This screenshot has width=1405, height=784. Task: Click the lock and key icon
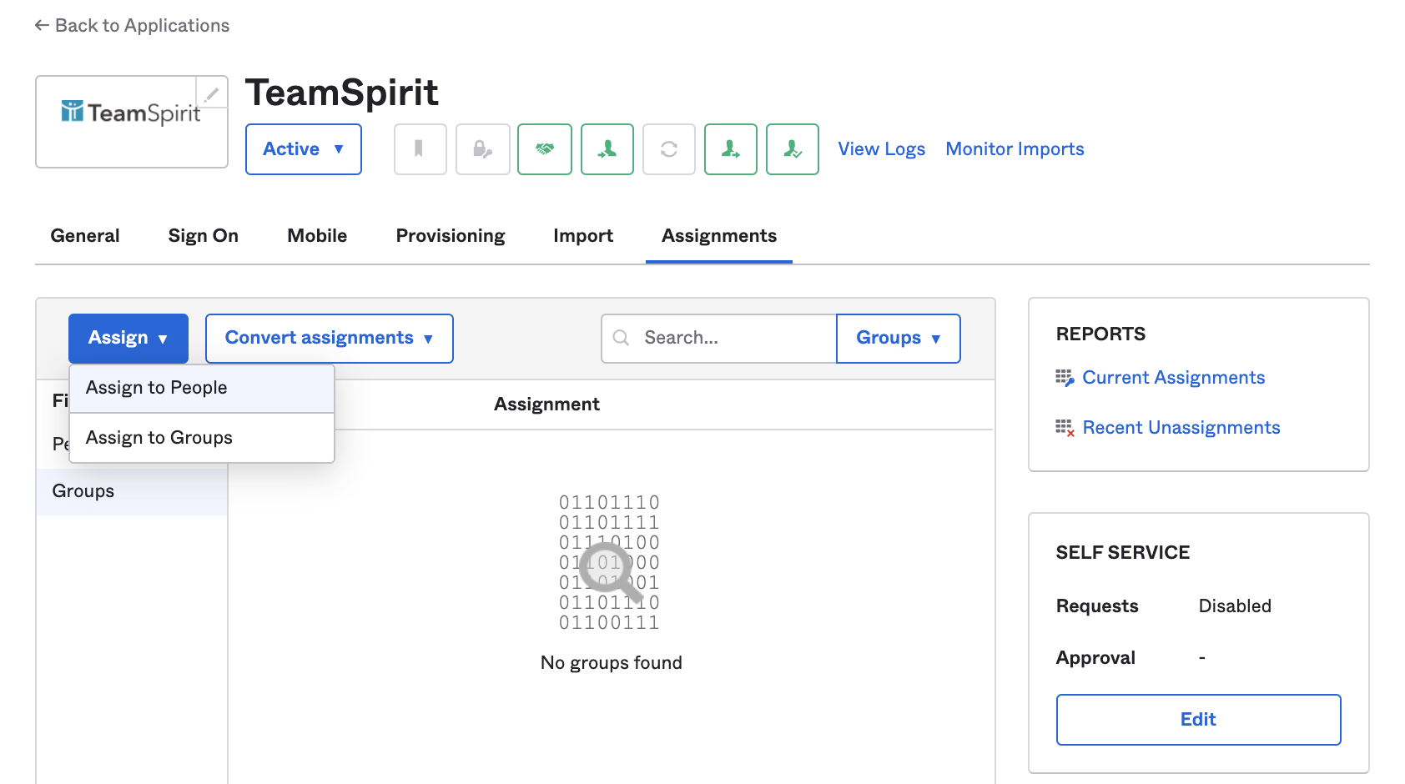coord(482,149)
